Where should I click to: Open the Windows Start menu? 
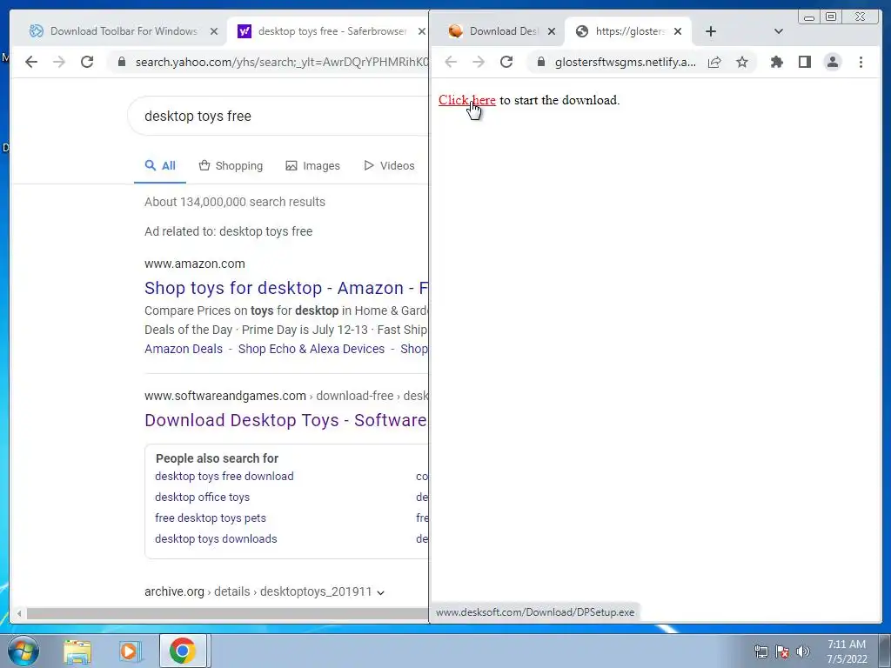[23, 651]
